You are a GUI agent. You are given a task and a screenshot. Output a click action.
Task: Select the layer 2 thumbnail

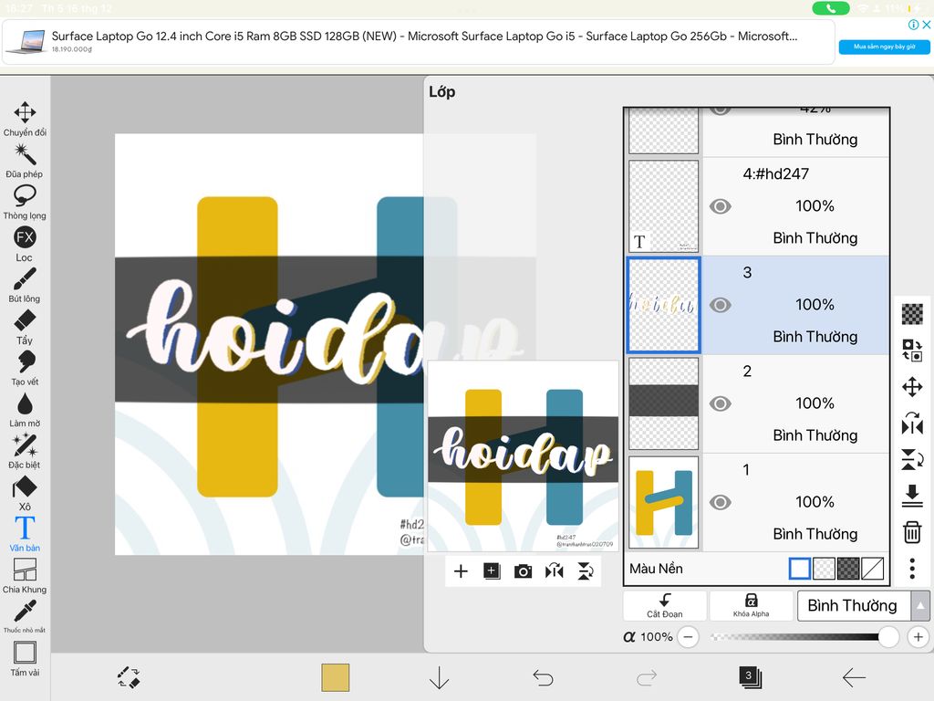(x=664, y=403)
